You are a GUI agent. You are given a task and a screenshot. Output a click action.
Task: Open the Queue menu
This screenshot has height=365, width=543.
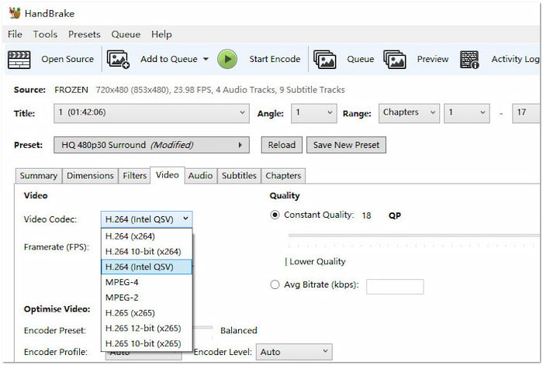pos(126,34)
